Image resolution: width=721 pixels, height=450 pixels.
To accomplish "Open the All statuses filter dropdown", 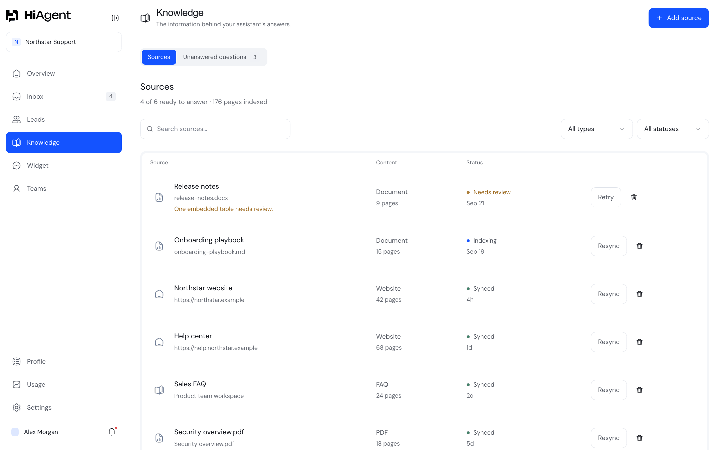I will point(673,129).
